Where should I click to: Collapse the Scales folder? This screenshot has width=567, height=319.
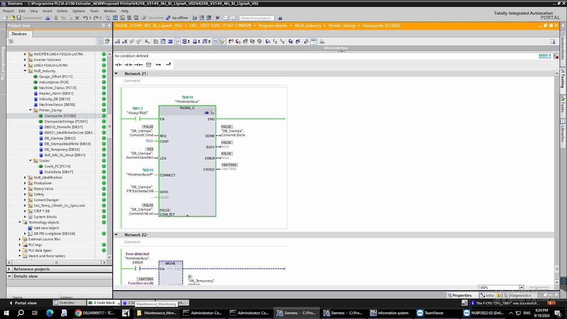click(31, 161)
